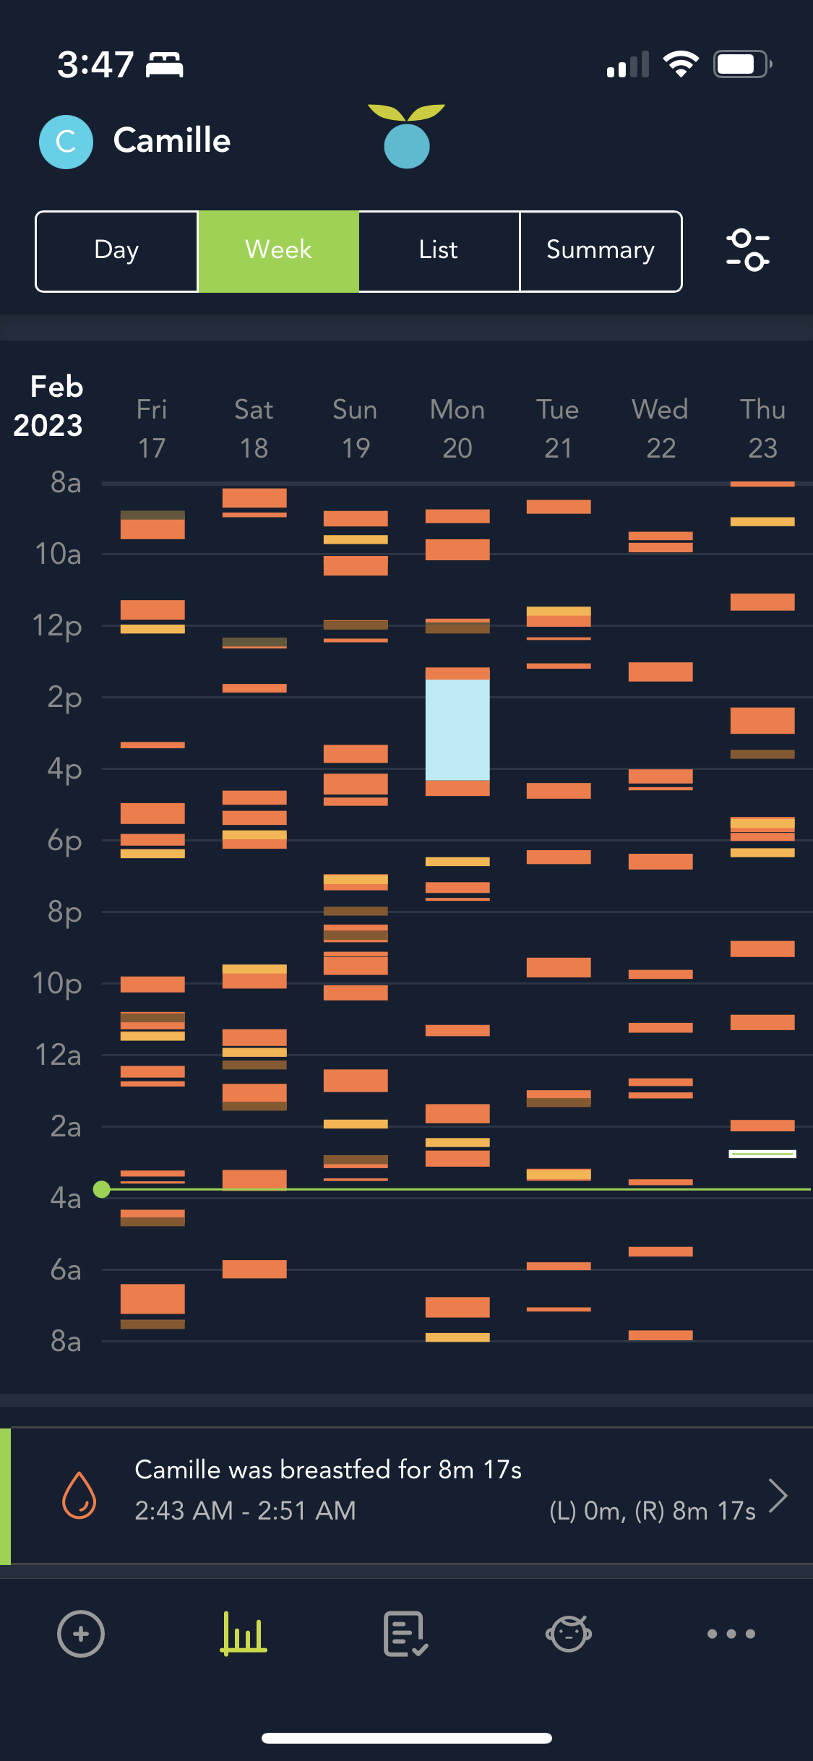
Task: Tap the Camille profile avatar circle
Action: pyautogui.click(x=66, y=142)
